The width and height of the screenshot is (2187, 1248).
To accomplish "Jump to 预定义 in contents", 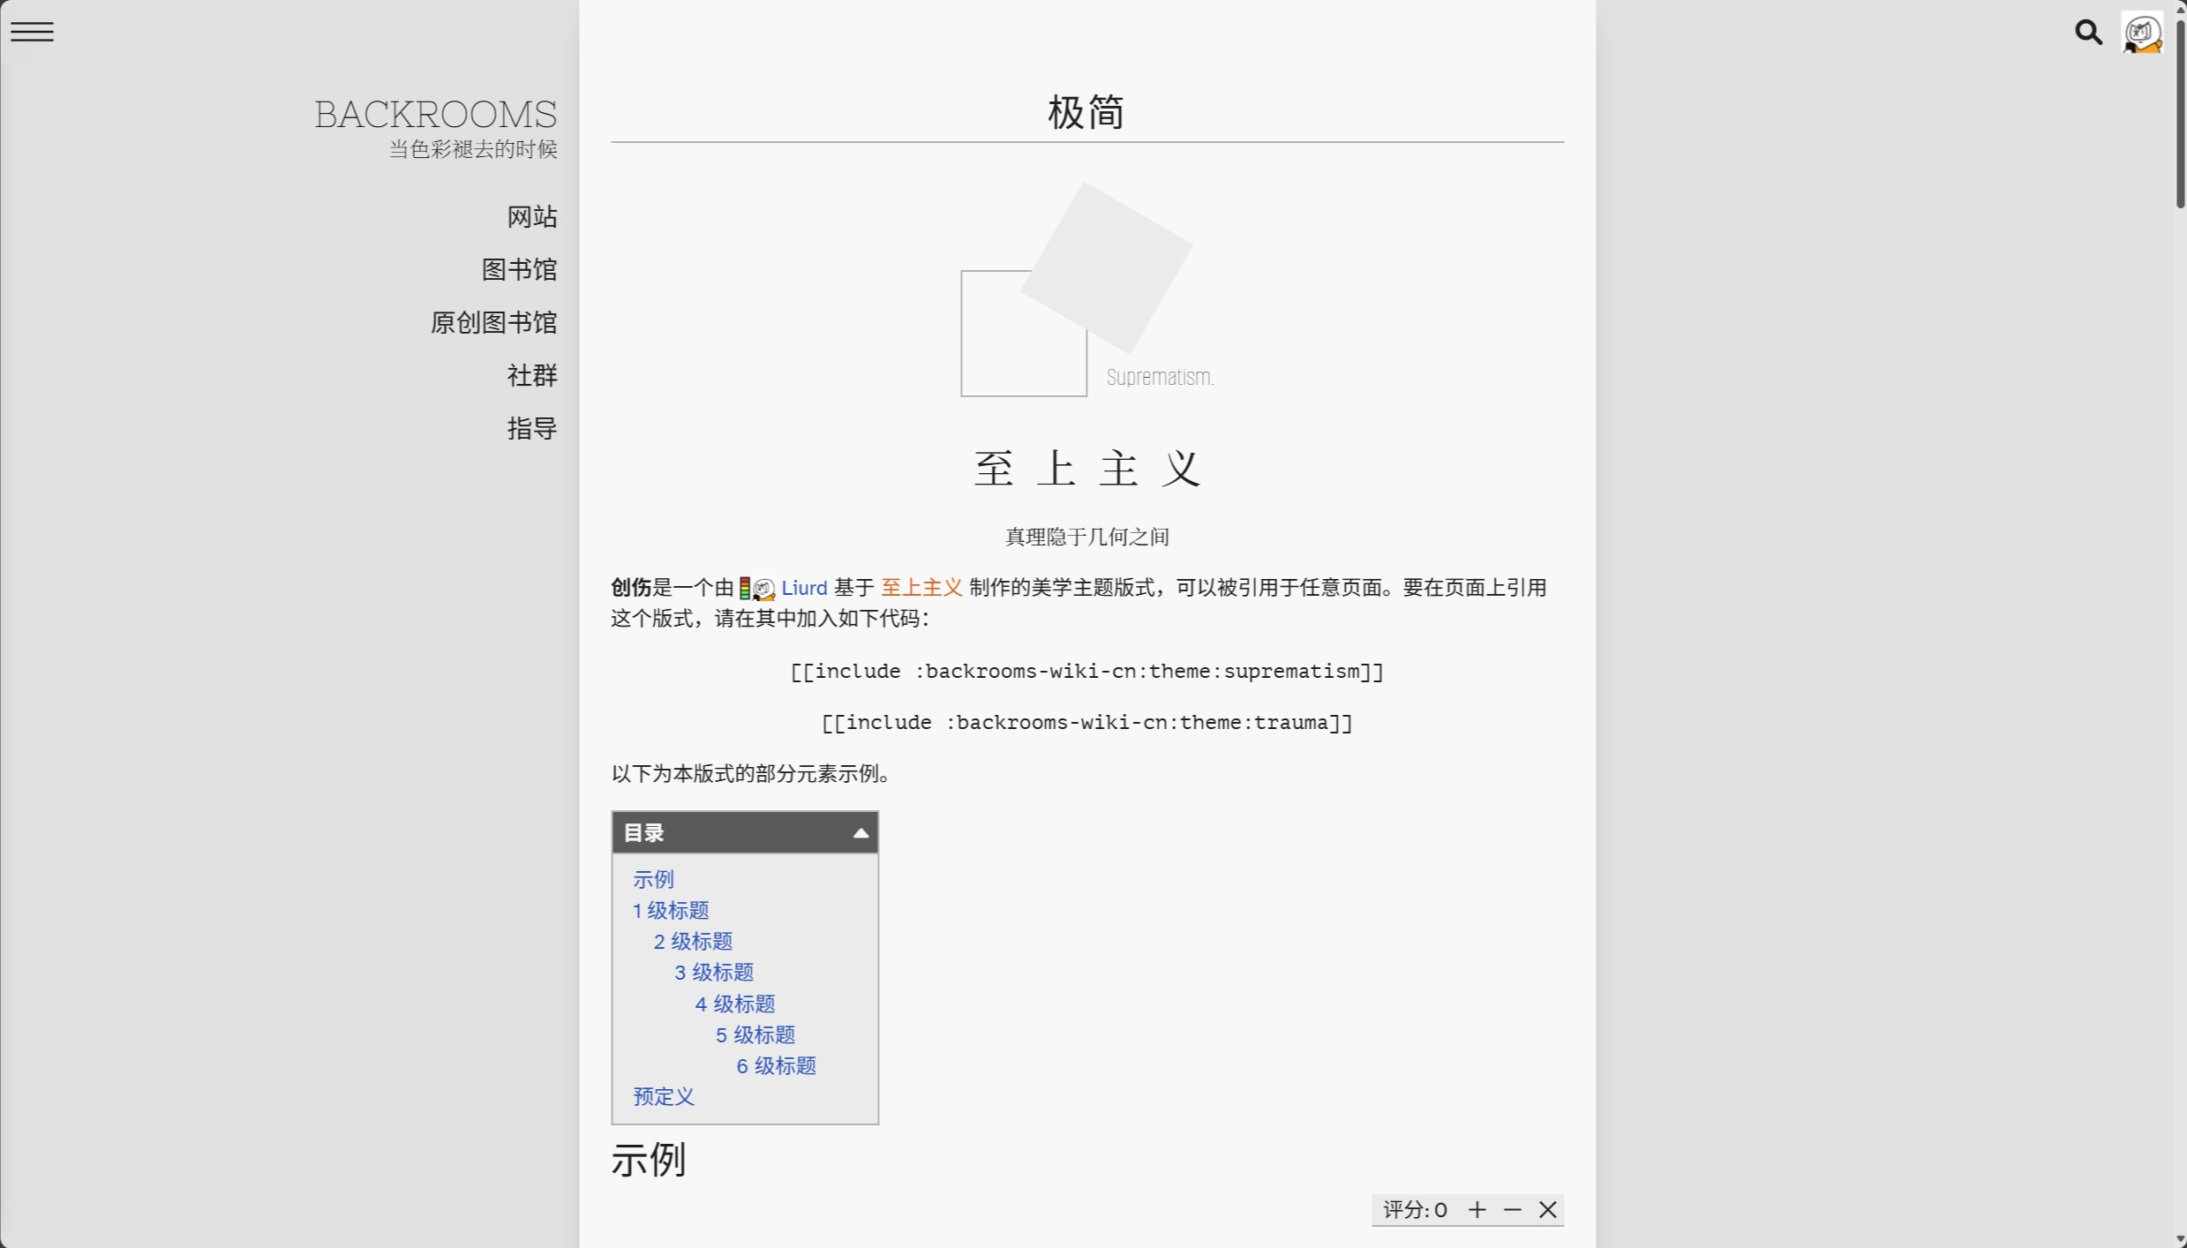I will (x=664, y=1096).
